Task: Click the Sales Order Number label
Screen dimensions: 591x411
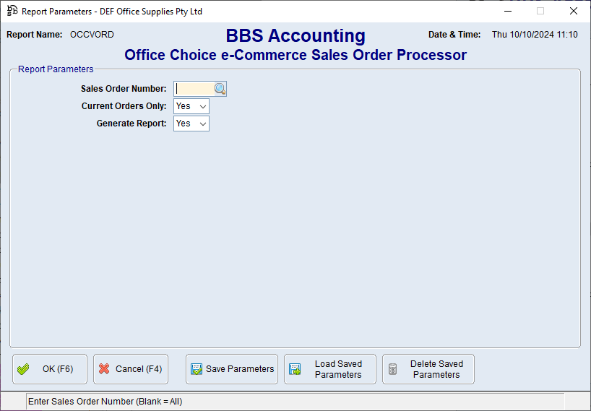Action: 124,89
